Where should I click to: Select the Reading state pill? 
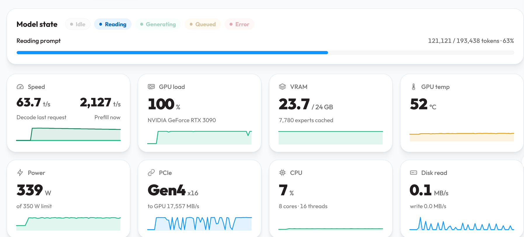pos(113,24)
